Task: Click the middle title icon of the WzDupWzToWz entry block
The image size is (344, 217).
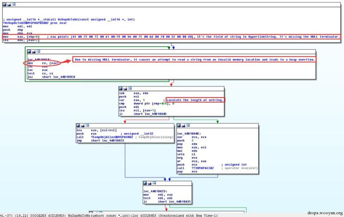Action: click(x=9, y=4)
